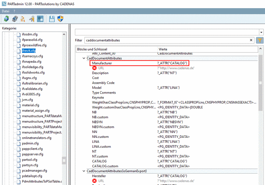Select the LINA.custom key
This screenshot has width=265, height=185.
coord(101,146)
